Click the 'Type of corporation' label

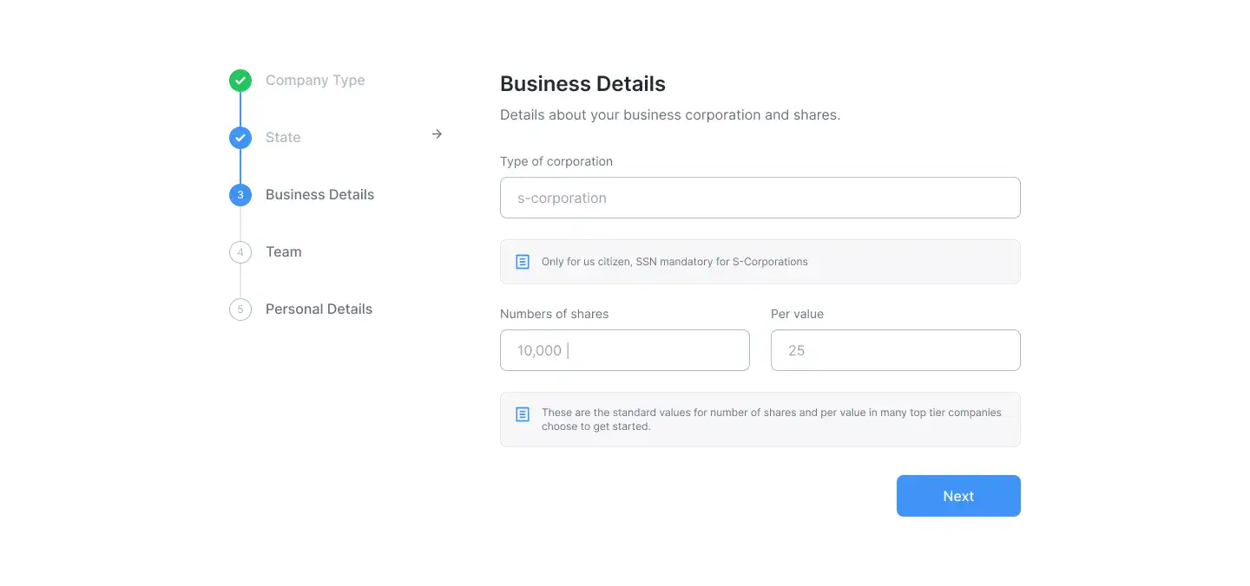tap(556, 162)
